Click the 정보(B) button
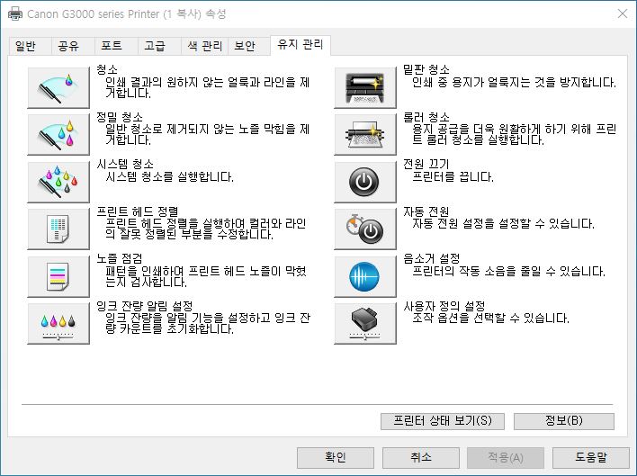Viewport: 637px width, 476px height. pyautogui.click(x=564, y=421)
